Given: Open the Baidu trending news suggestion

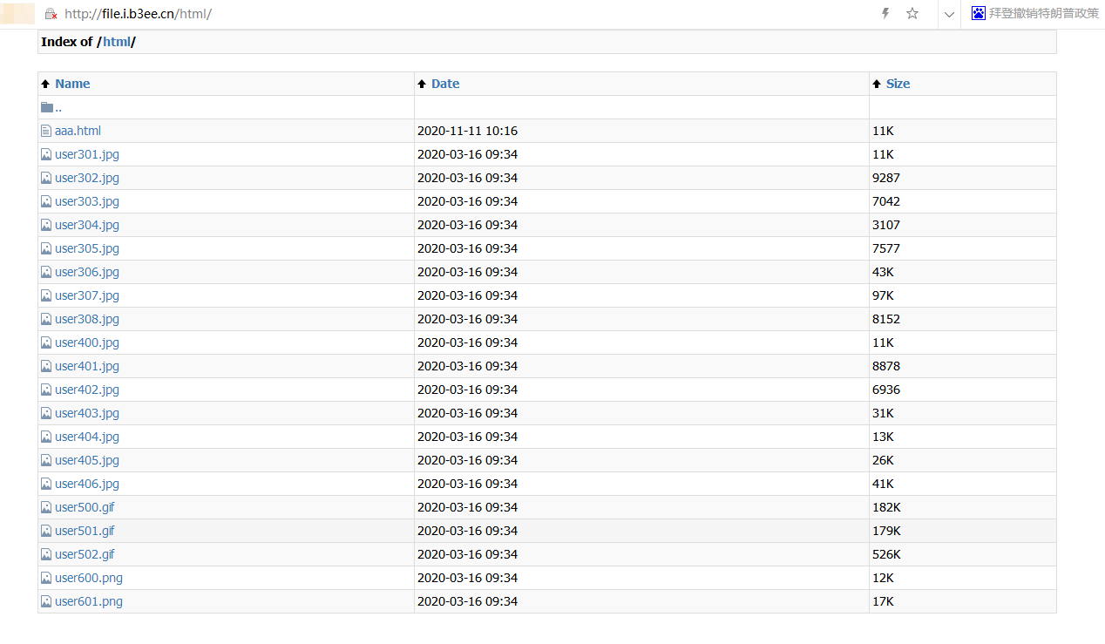Looking at the screenshot, I should coord(1043,14).
